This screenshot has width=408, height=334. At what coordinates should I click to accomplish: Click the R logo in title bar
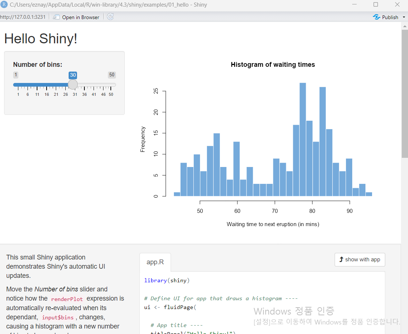click(4, 4)
